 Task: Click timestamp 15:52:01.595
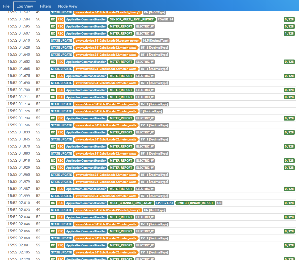click(x=19, y=26)
